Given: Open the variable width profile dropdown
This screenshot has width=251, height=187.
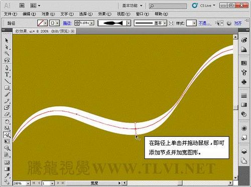Looking at the screenshot, I should tap(129, 23).
